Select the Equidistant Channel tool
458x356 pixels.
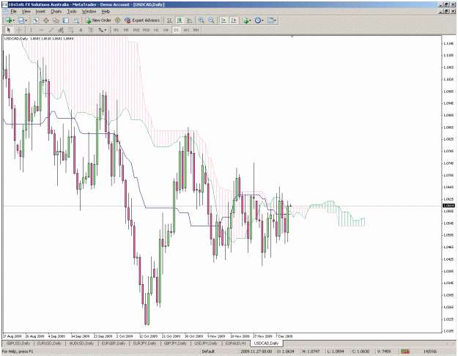tap(61, 30)
